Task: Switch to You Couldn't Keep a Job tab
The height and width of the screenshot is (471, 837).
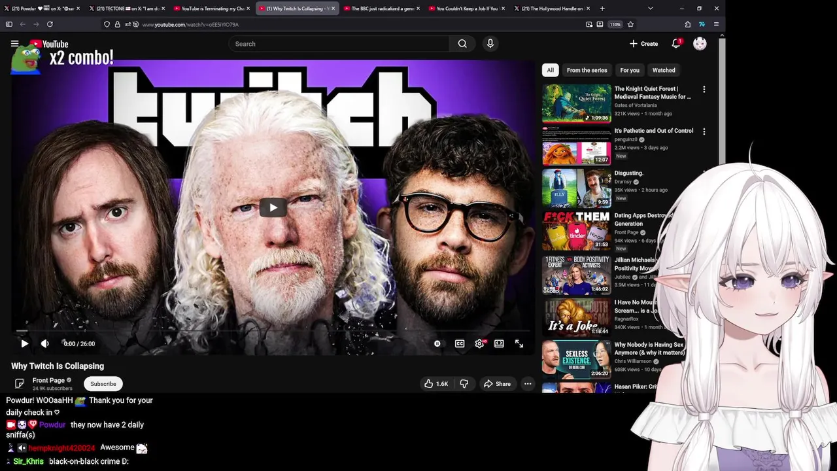Action: point(466,9)
